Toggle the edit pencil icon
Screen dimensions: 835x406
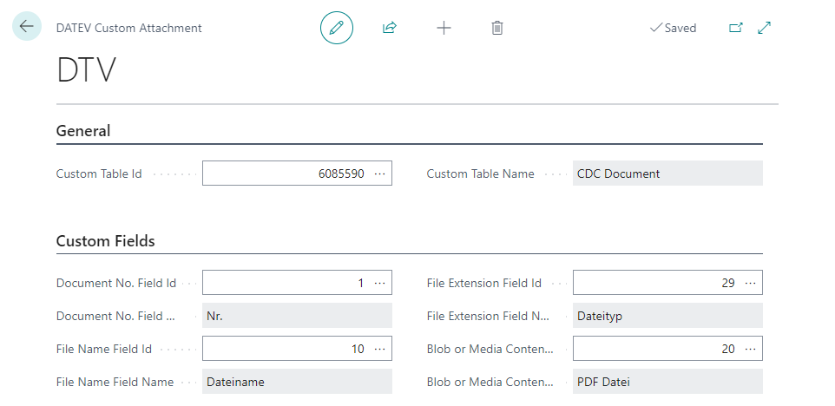(x=337, y=28)
